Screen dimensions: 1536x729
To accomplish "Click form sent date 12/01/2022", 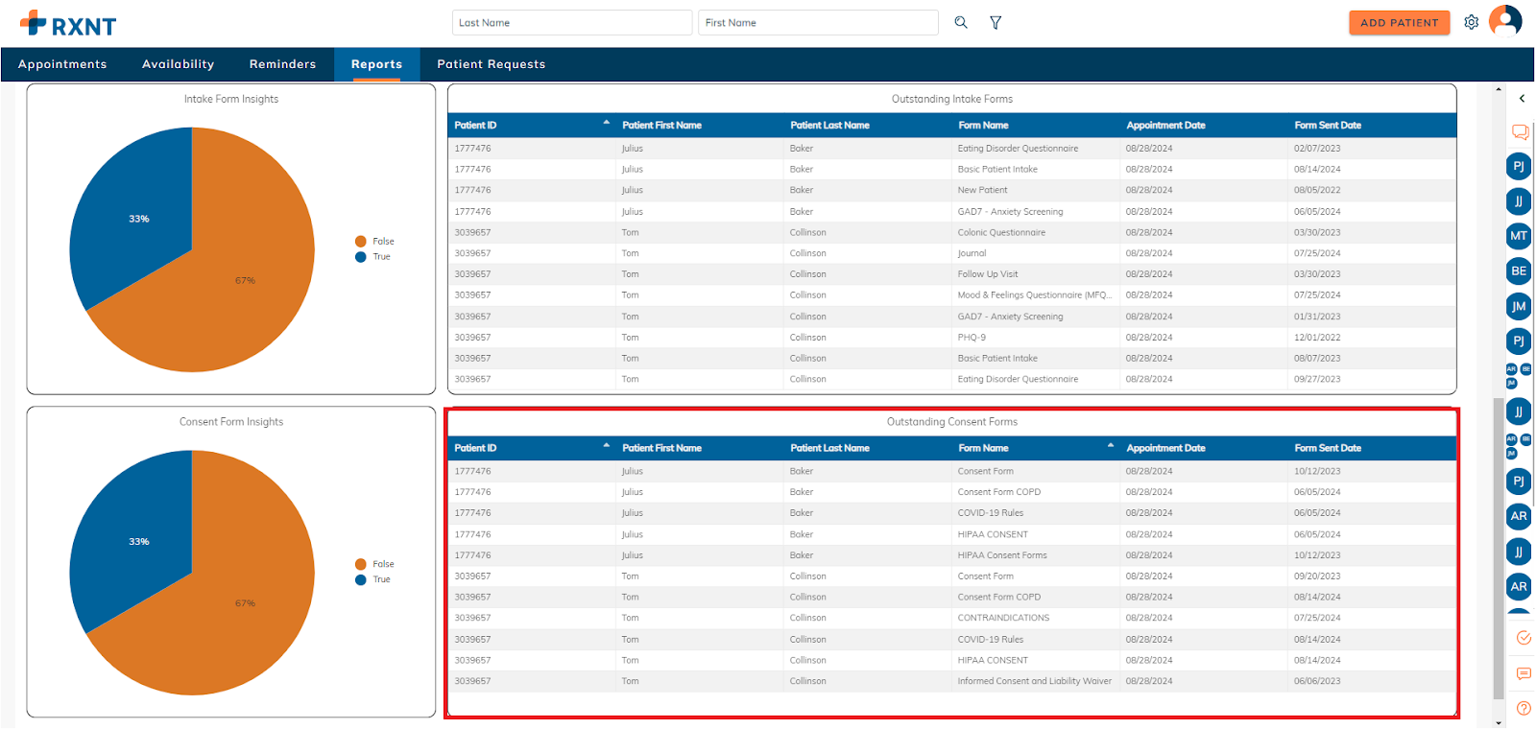I will coord(1317,338).
